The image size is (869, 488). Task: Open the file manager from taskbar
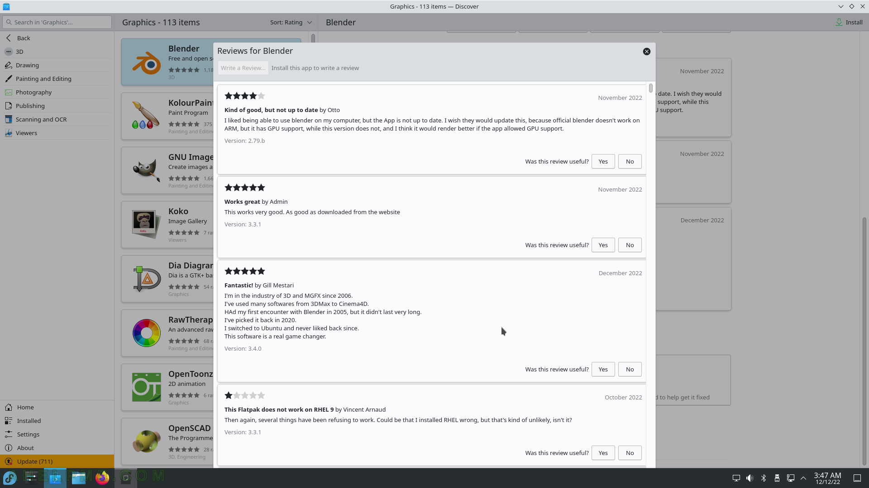click(79, 478)
